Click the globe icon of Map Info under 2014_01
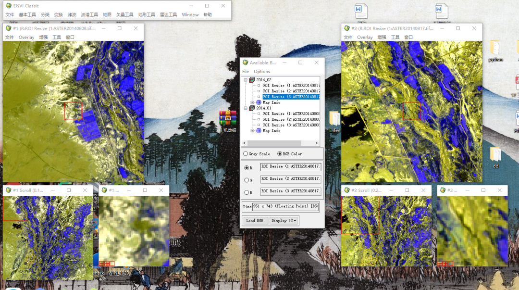519x290 pixels. point(259,131)
